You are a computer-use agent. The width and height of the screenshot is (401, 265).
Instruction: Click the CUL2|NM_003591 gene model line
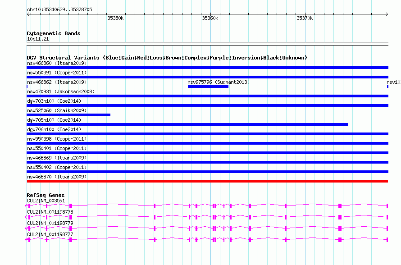[206, 206]
